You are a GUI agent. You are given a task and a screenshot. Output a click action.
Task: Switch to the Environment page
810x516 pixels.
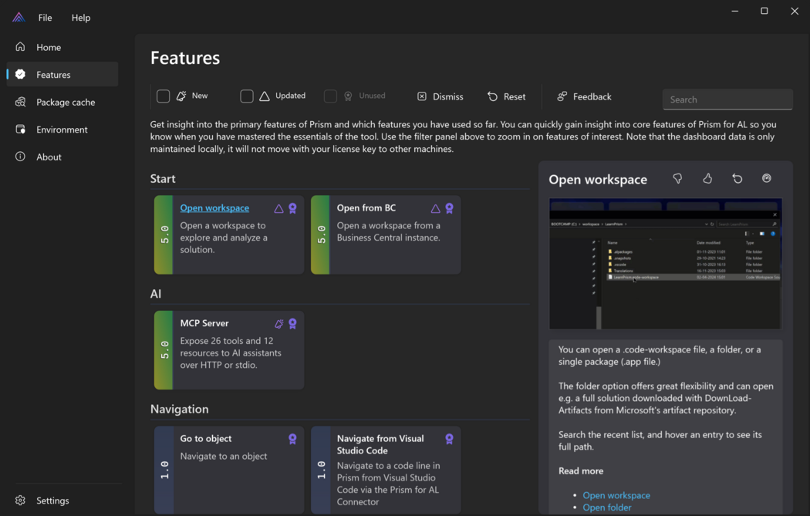tap(62, 129)
